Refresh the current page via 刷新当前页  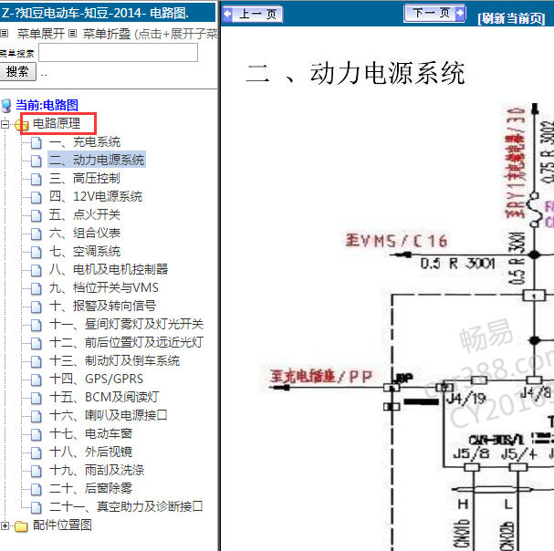click(511, 18)
